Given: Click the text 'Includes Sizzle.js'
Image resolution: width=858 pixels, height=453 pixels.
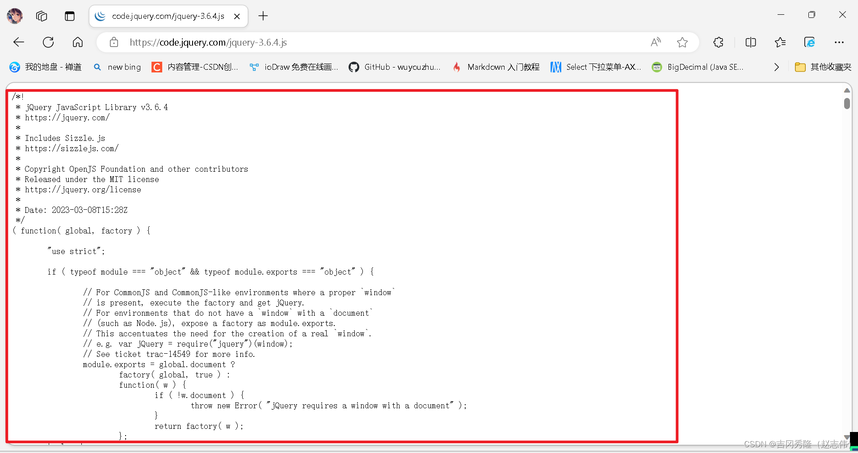Looking at the screenshot, I should 65,138.
